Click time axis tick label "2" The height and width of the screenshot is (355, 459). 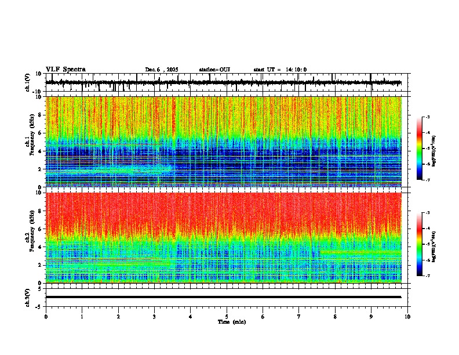pos(118,317)
